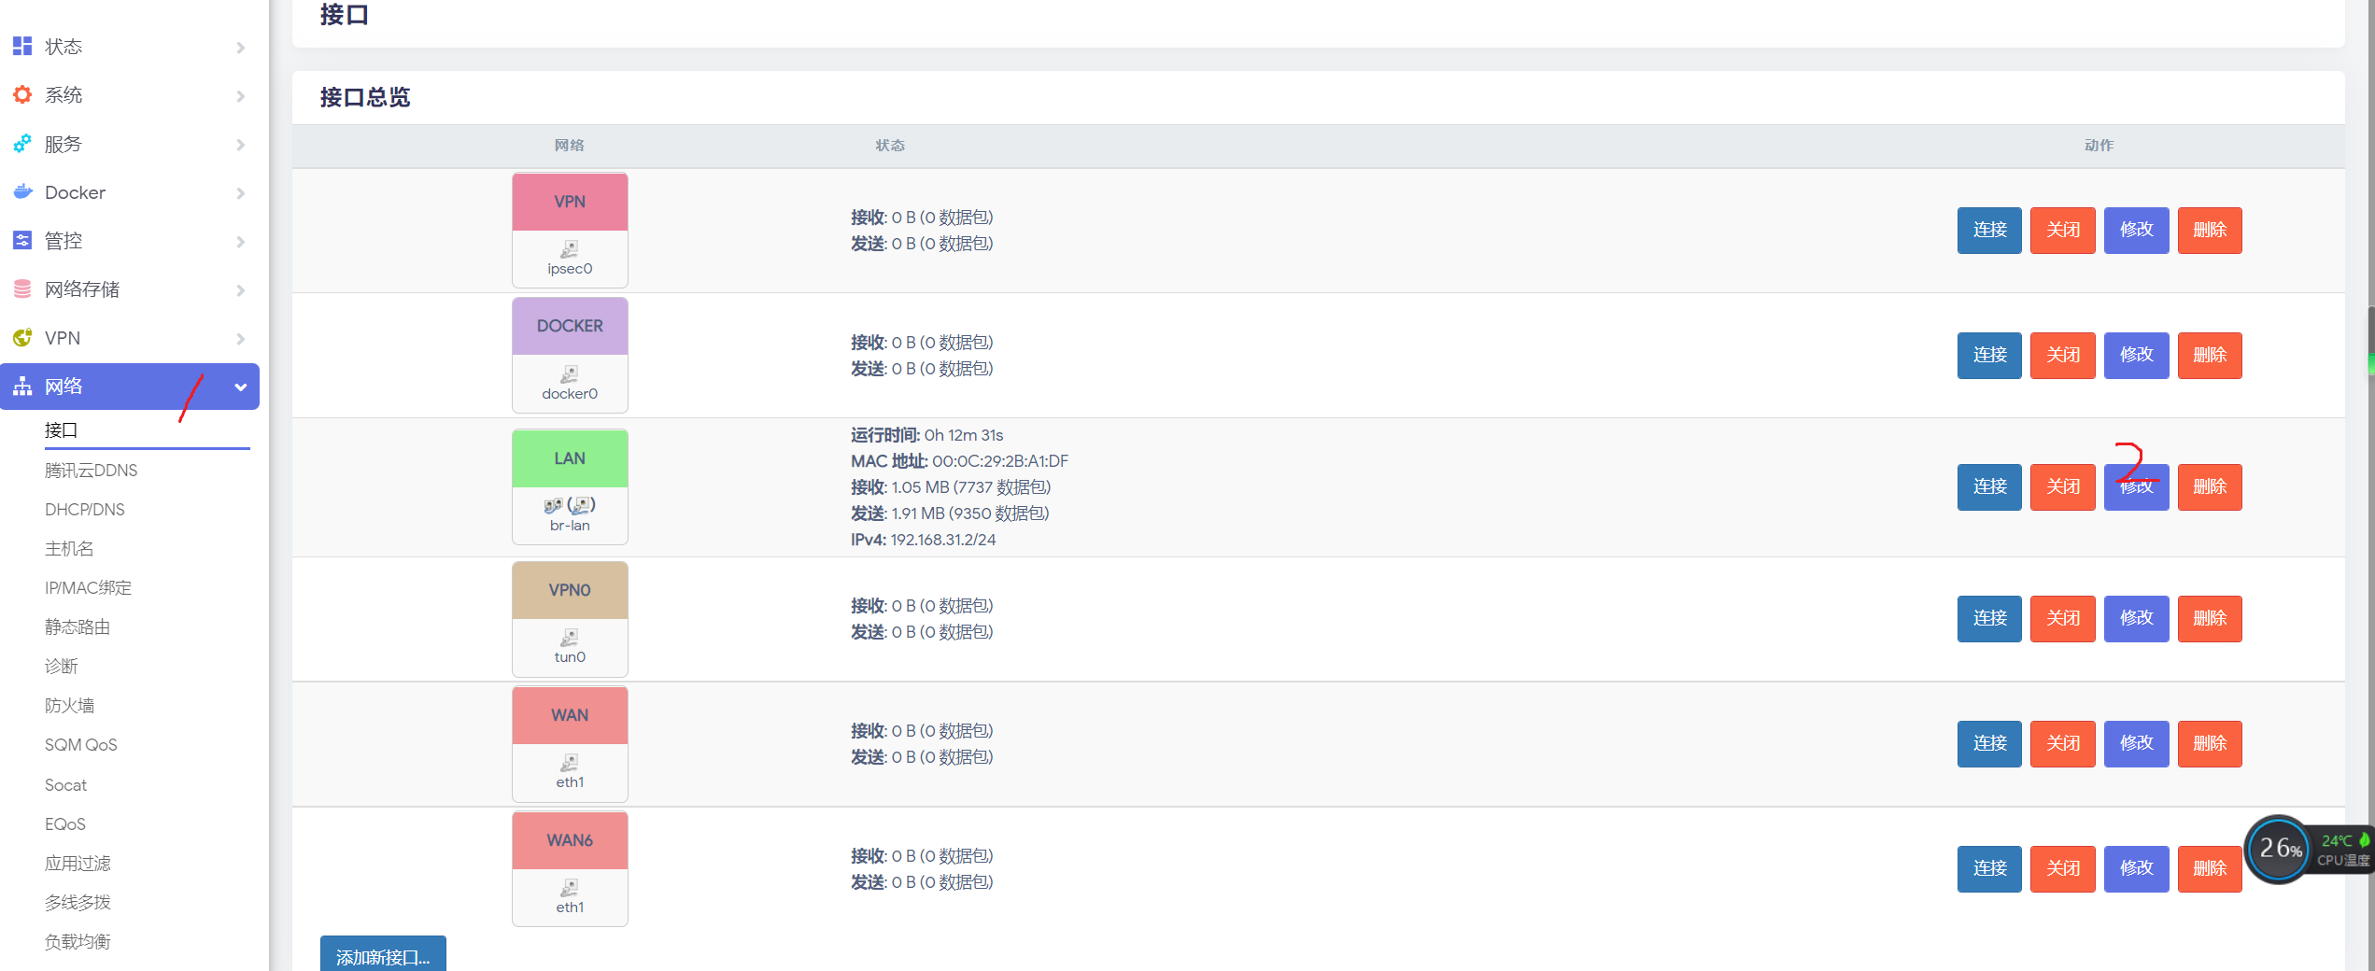Click the green LAN network badge

click(570, 458)
